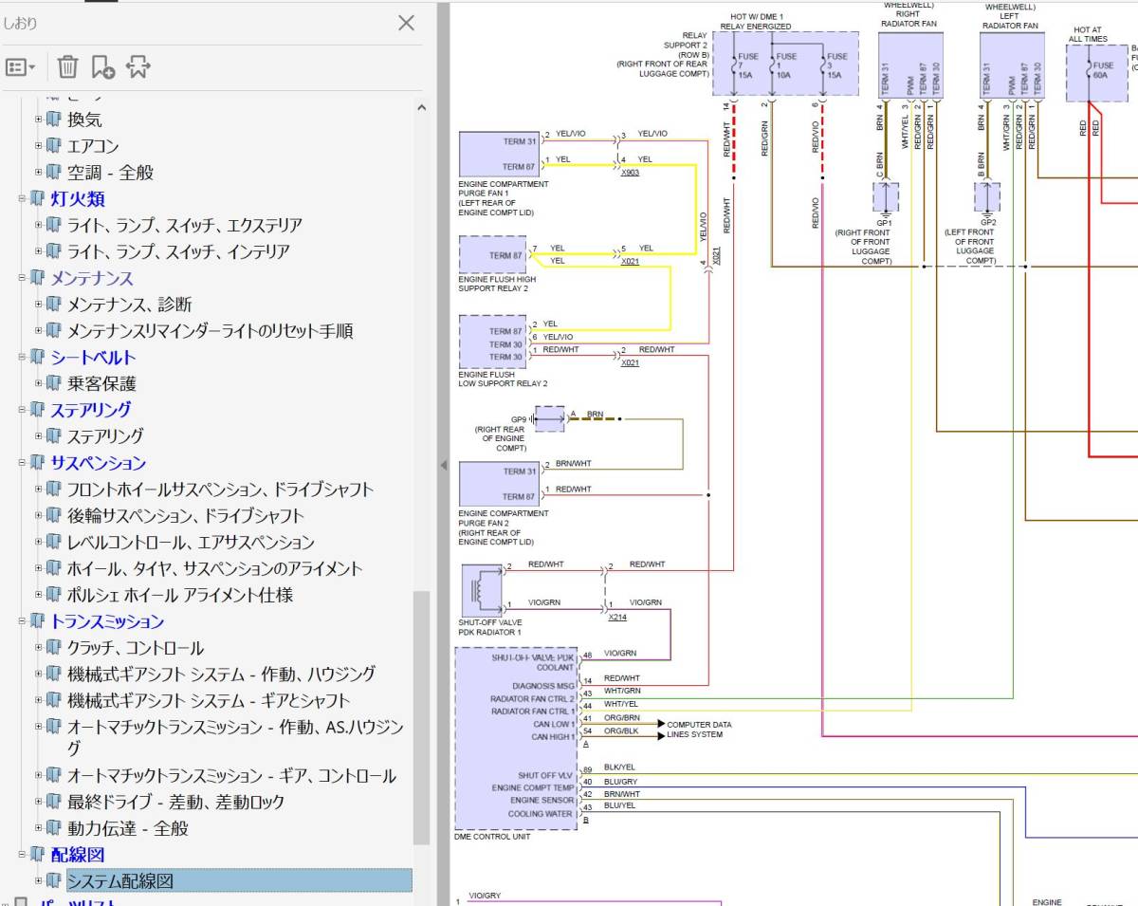Go to the 灯火類 section
1138x906 pixels.
pos(78,198)
